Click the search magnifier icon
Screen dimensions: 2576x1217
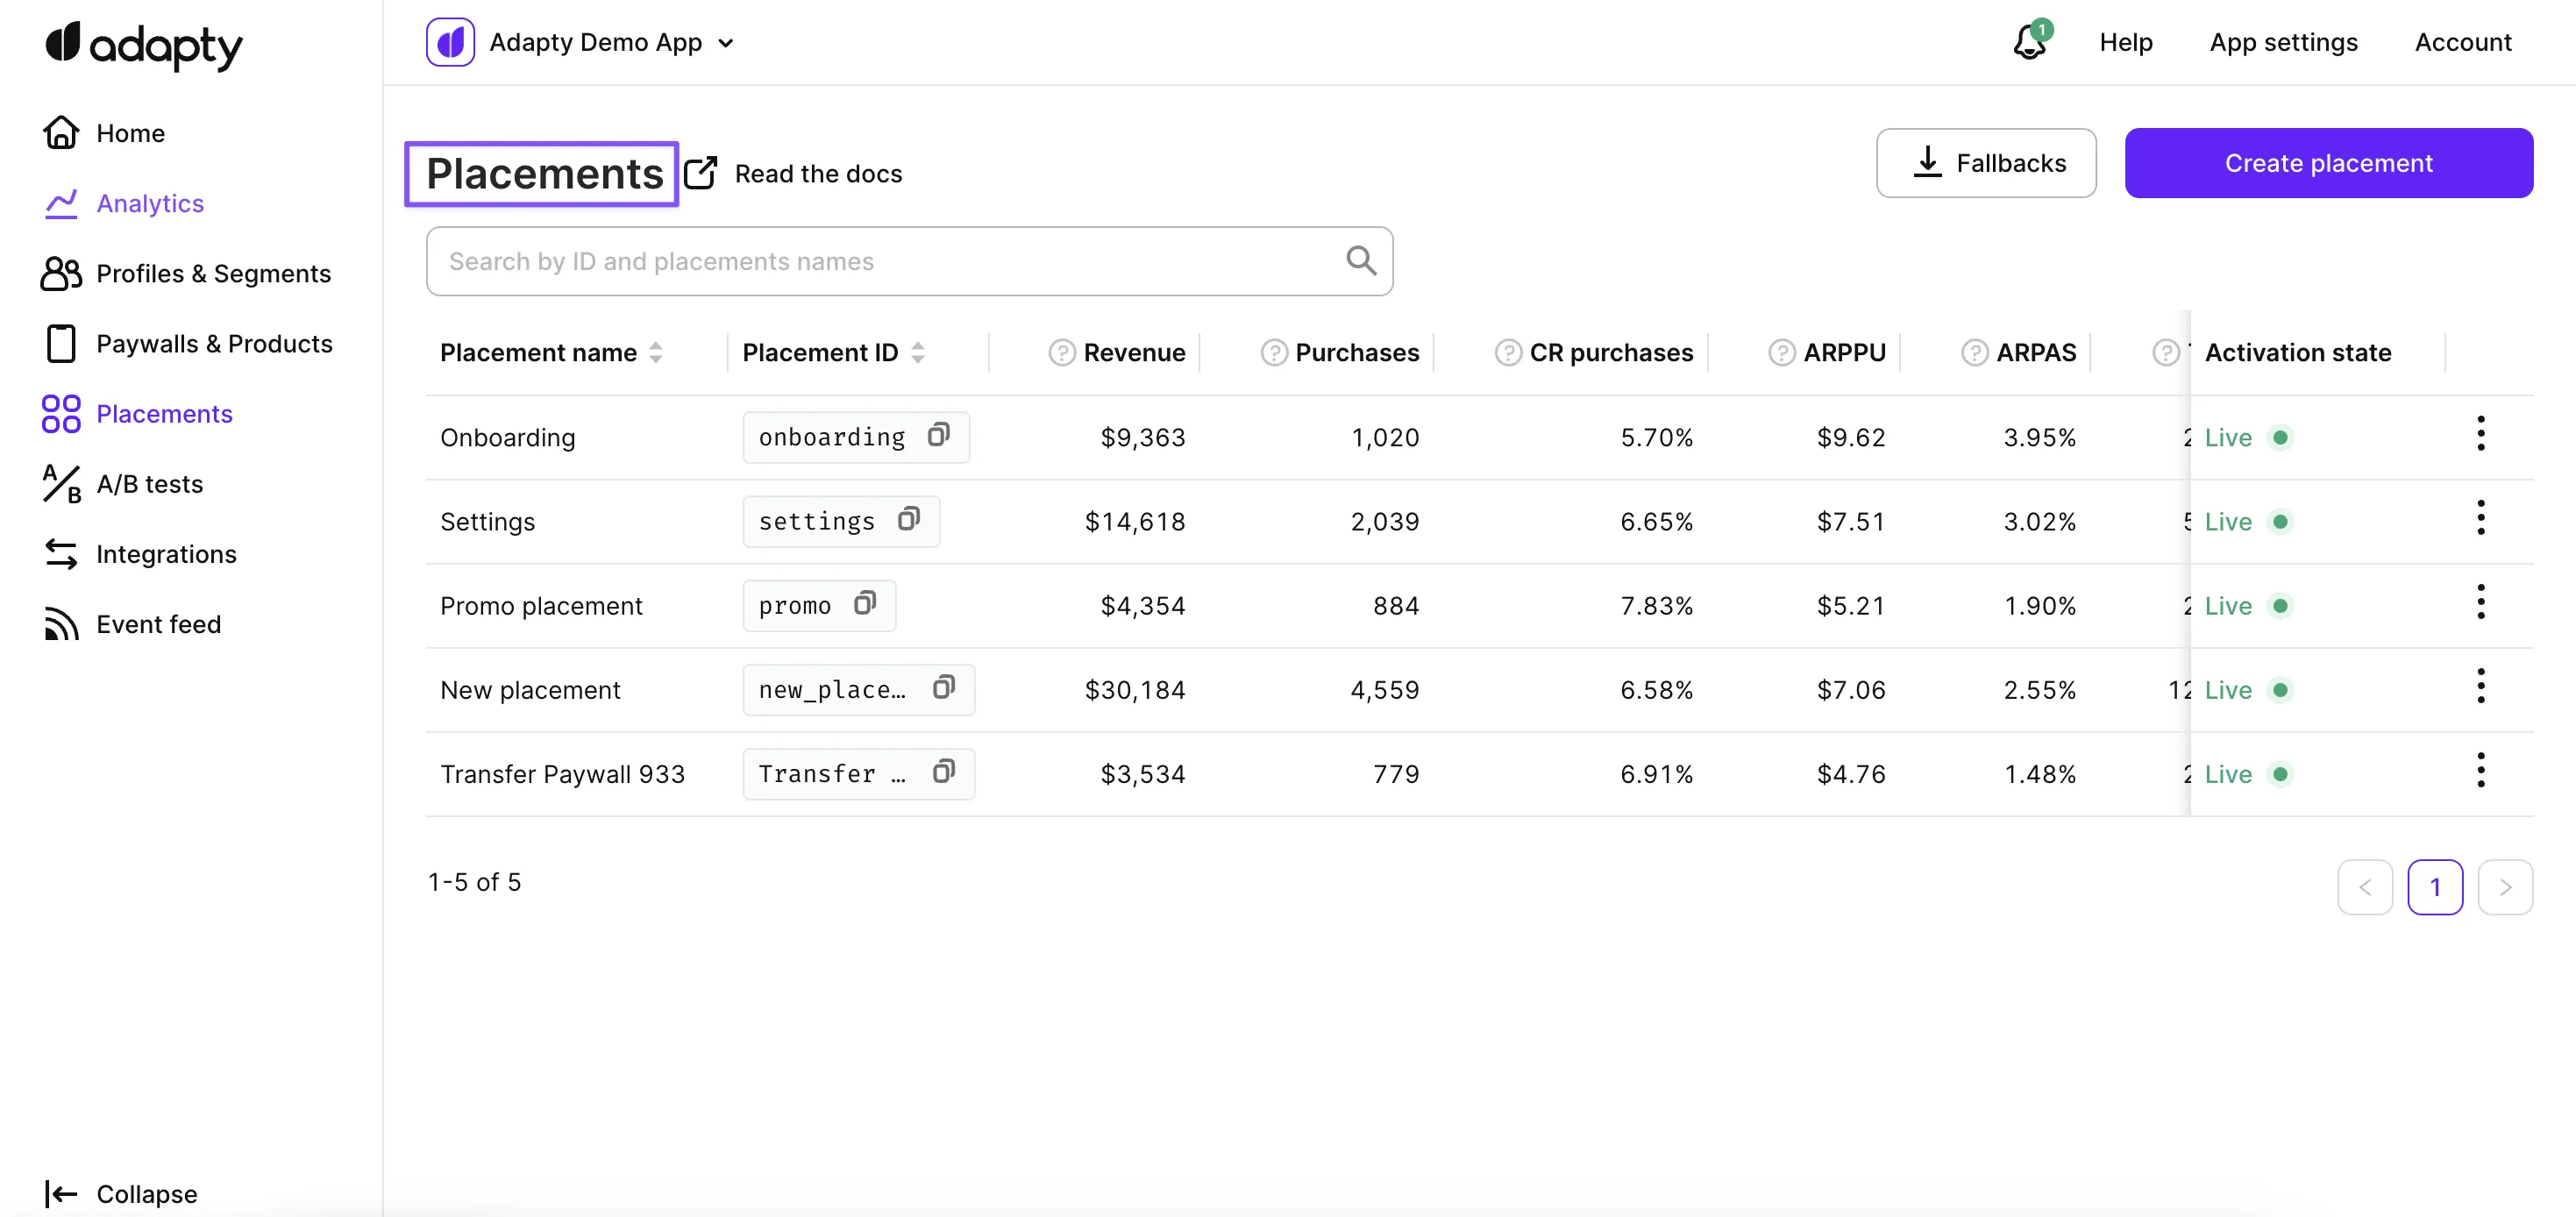(x=1360, y=261)
